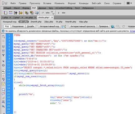Click Collapse Selection in coding toolbar
The width and height of the screenshot is (135, 114).
click(3, 51)
